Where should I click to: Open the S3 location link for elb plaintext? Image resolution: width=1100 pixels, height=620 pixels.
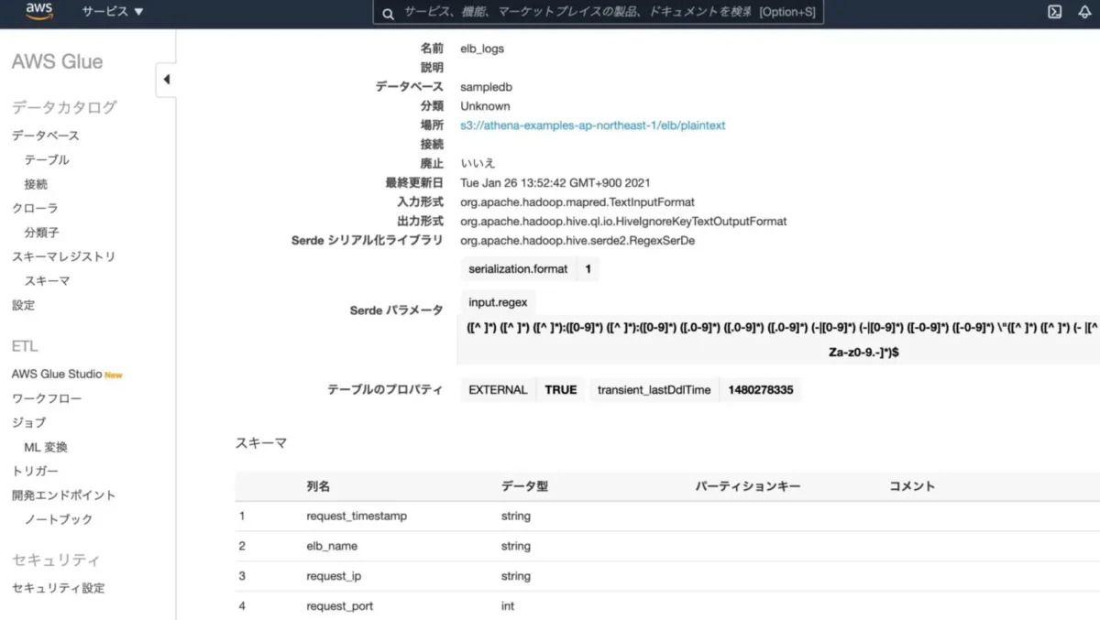(x=592, y=125)
